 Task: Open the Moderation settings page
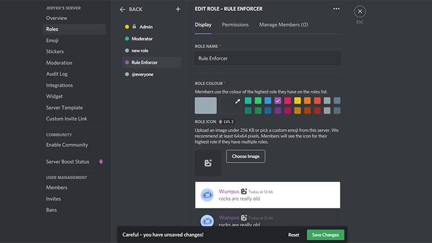(x=75, y=63)
